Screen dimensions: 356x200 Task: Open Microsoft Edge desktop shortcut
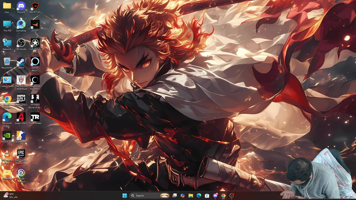click(7, 120)
